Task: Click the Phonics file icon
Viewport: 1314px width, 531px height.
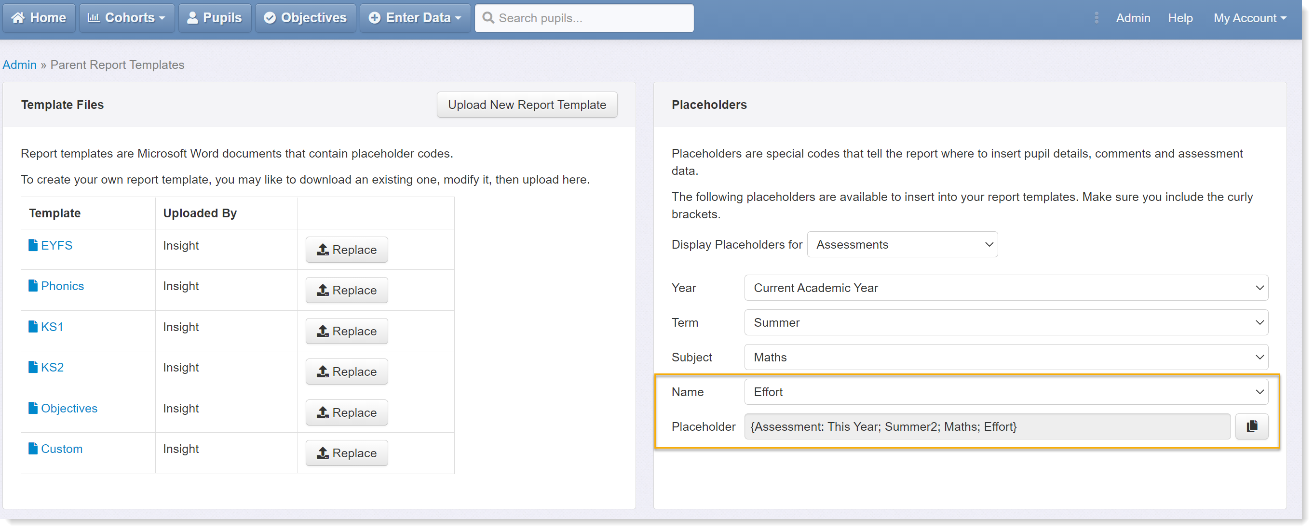Action: point(33,286)
